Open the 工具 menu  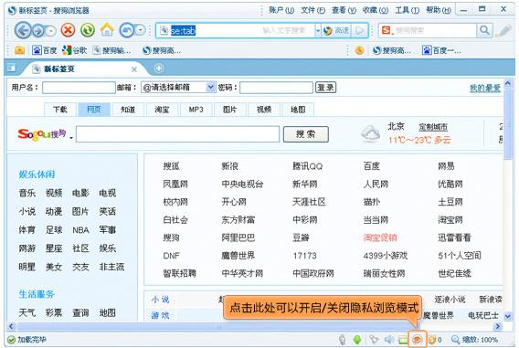(x=407, y=10)
